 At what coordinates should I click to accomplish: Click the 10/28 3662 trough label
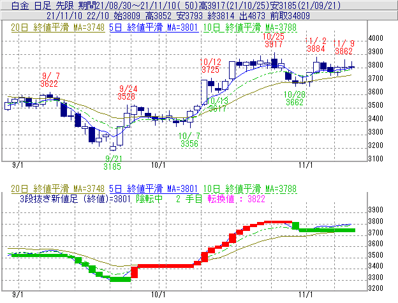(x=295, y=98)
